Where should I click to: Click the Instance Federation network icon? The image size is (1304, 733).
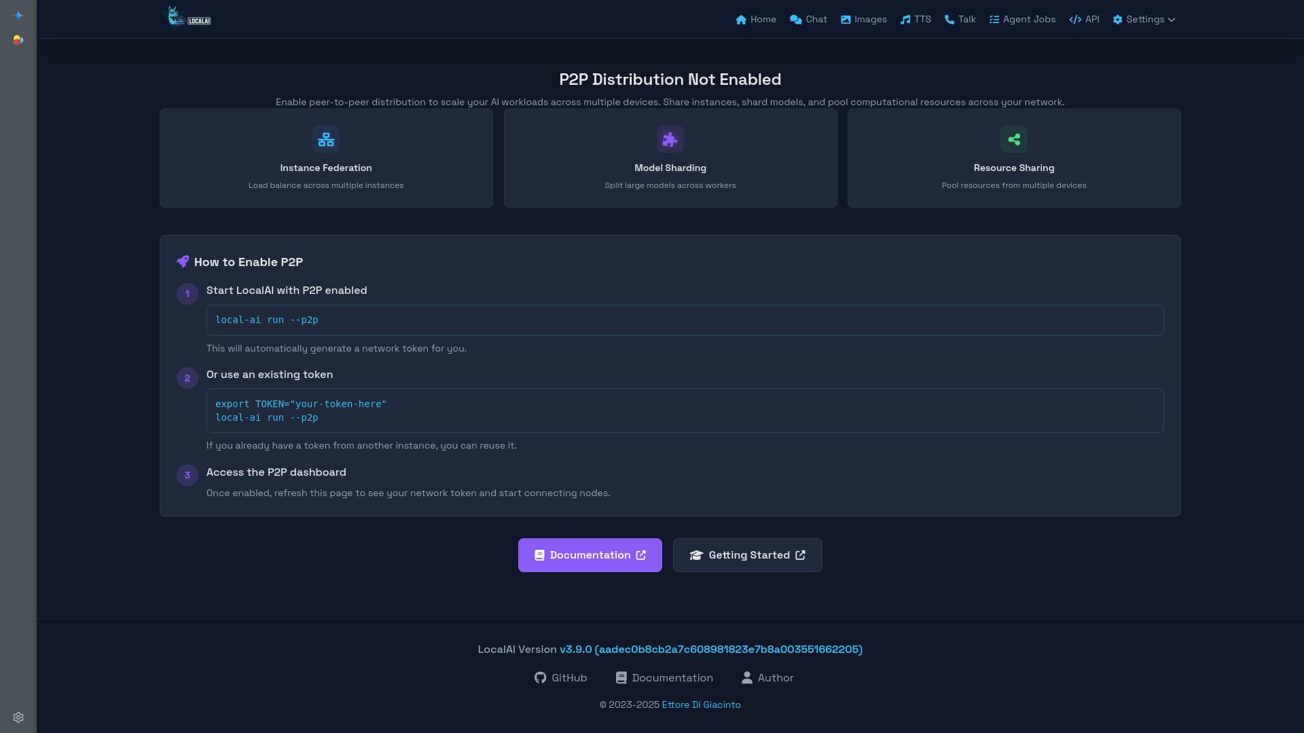326,139
